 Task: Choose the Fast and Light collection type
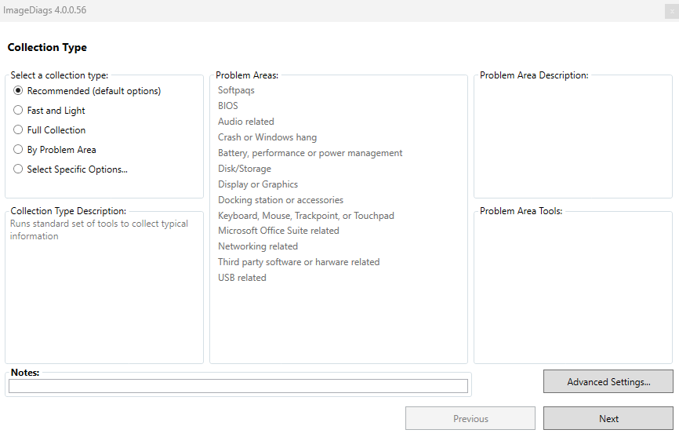[x=18, y=111]
